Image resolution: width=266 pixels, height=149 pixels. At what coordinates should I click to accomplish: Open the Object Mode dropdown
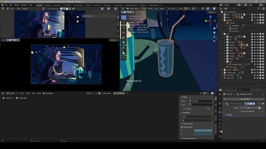134,8
